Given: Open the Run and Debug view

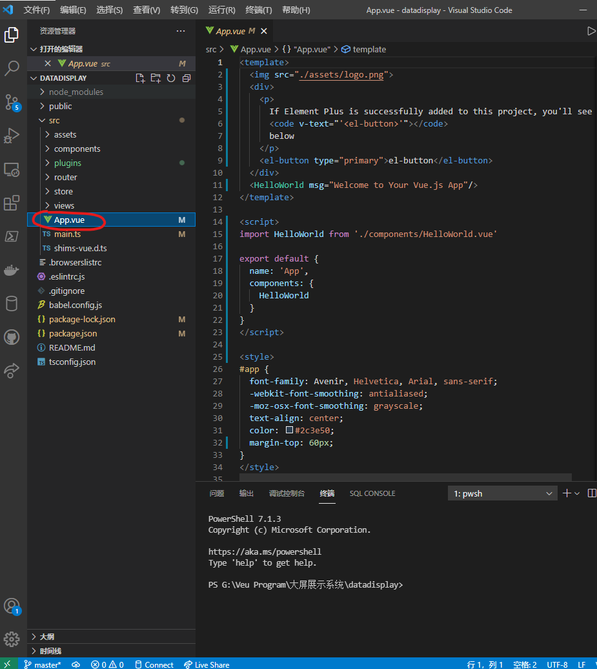Looking at the screenshot, I should [x=12, y=136].
